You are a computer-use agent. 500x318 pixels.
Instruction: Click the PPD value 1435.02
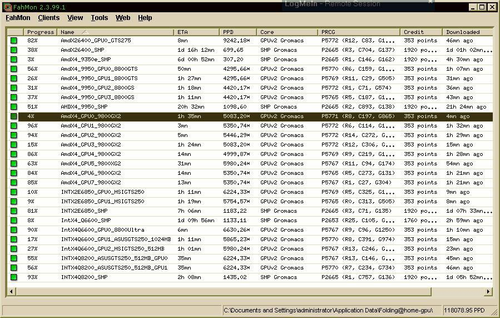235,277
